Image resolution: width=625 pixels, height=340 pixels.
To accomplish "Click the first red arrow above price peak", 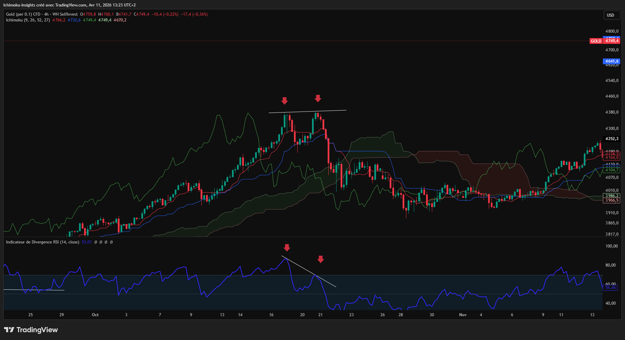I will [x=284, y=101].
